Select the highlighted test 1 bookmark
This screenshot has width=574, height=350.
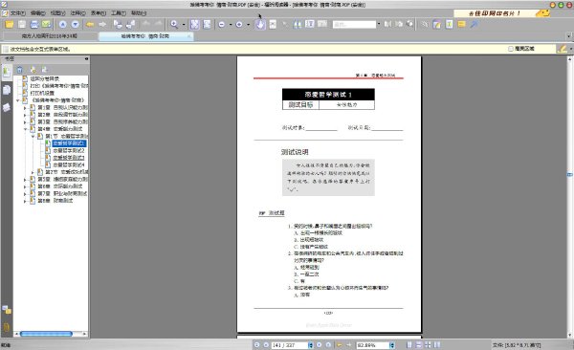coord(69,143)
